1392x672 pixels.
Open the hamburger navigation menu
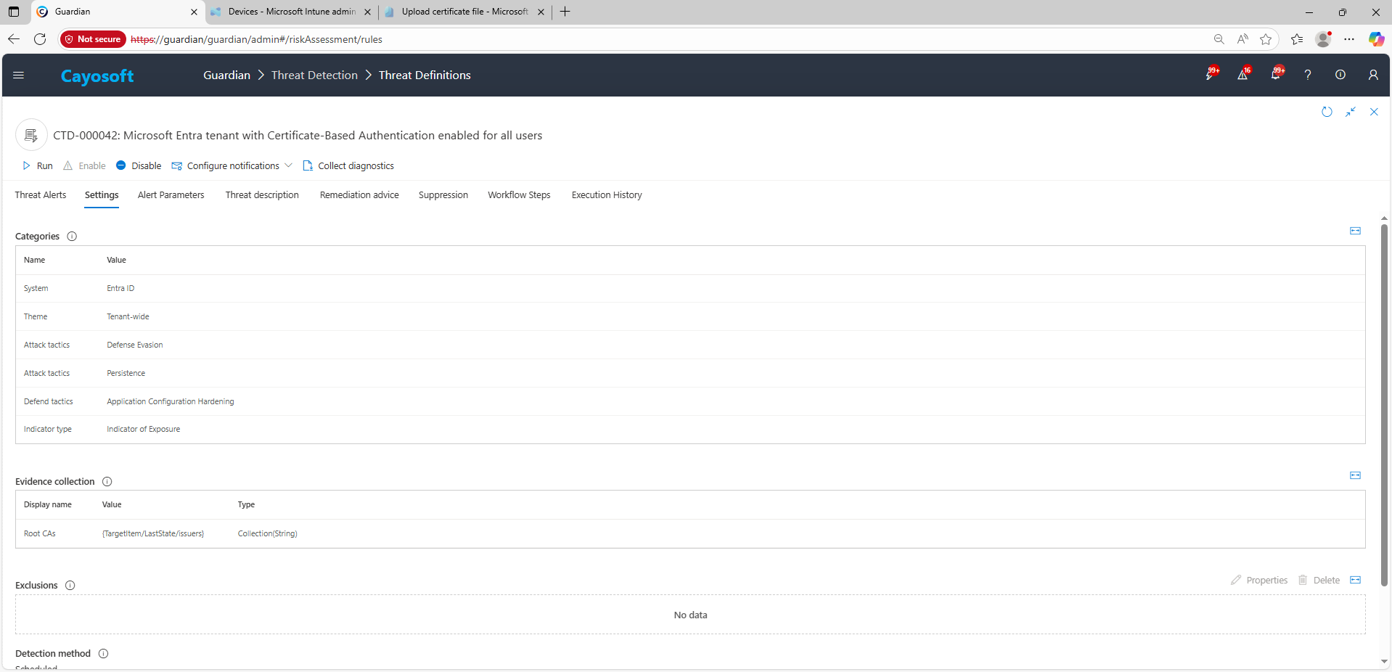click(19, 75)
